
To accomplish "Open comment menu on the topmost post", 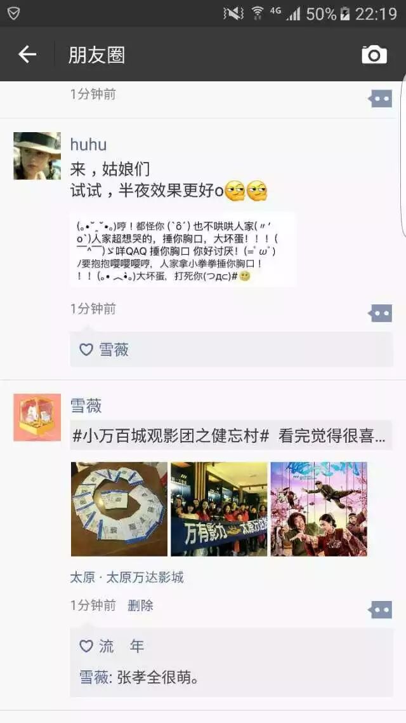I will click(x=380, y=98).
